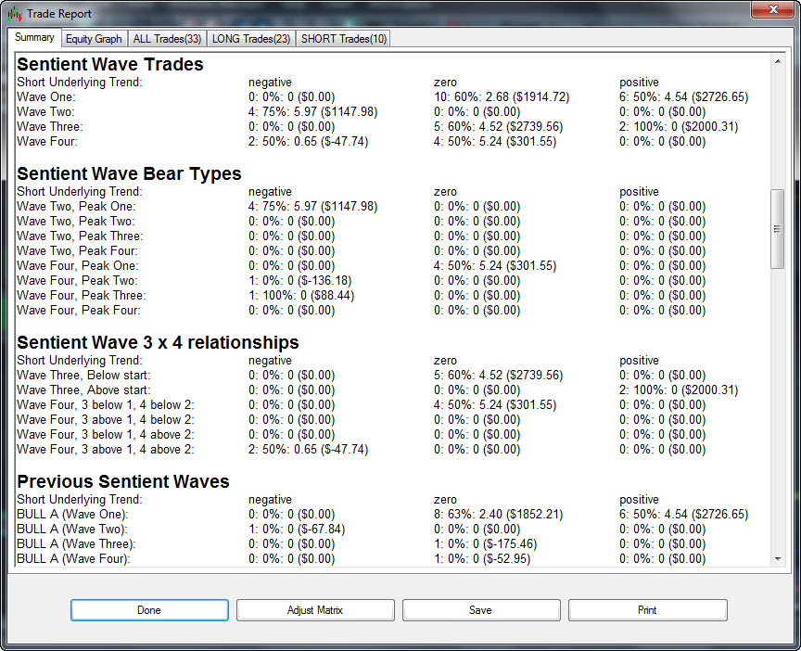This screenshot has height=651, width=801.
Task: Click value '1: 0%: 0 ($-175.46)'
Action: 485,543
